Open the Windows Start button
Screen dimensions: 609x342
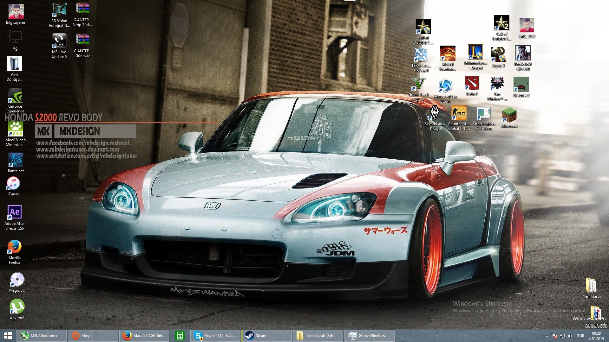pos(8,336)
